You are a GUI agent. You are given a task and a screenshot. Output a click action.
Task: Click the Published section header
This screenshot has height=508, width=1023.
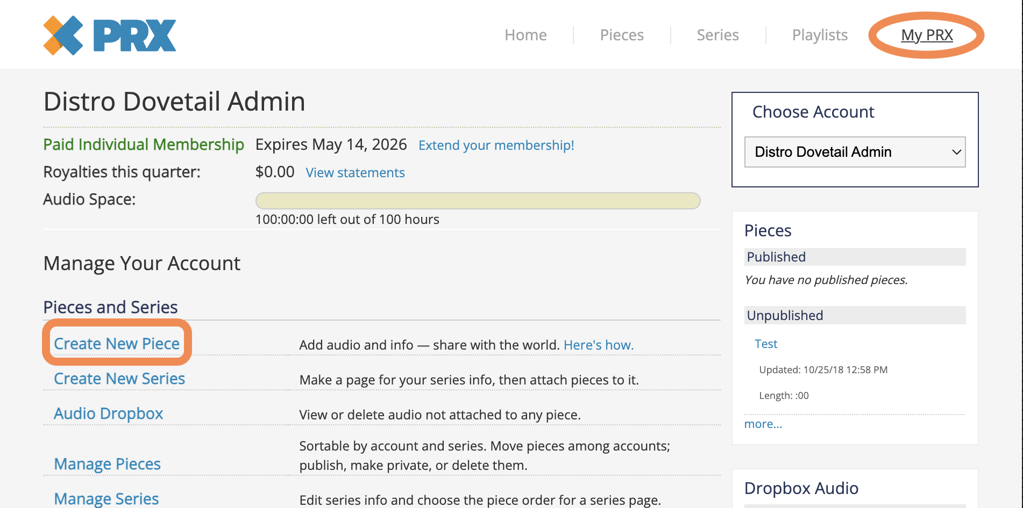(x=855, y=257)
